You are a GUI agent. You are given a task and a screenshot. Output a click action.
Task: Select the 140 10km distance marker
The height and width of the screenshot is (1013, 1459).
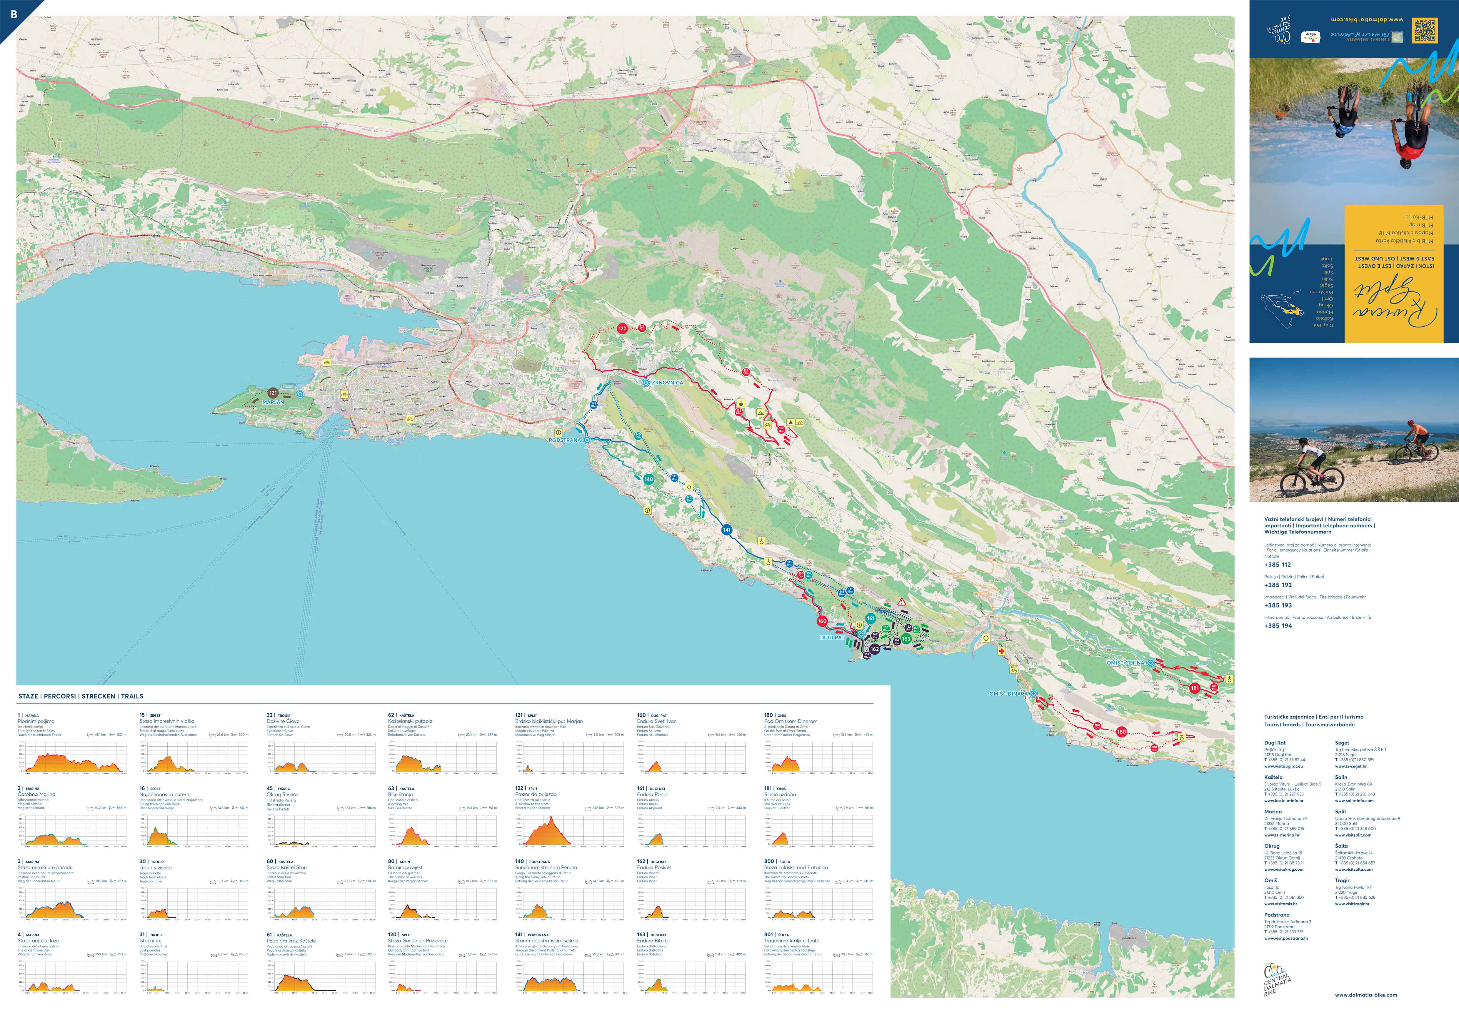click(638, 436)
